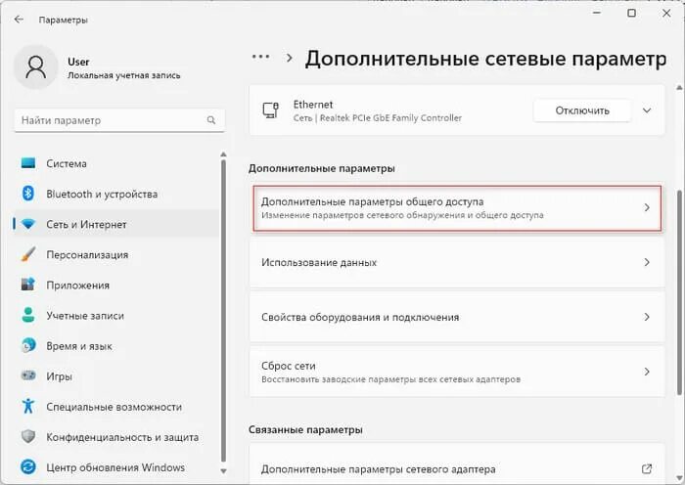Image resolution: width=685 pixels, height=485 pixels.
Task: Click the Система monitor icon
Action: pos(28,163)
